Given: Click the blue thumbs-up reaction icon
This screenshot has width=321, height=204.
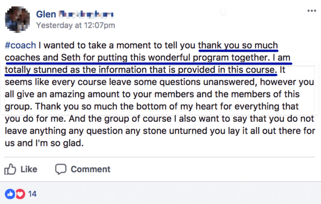Looking at the screenshot, I should 10,194.
